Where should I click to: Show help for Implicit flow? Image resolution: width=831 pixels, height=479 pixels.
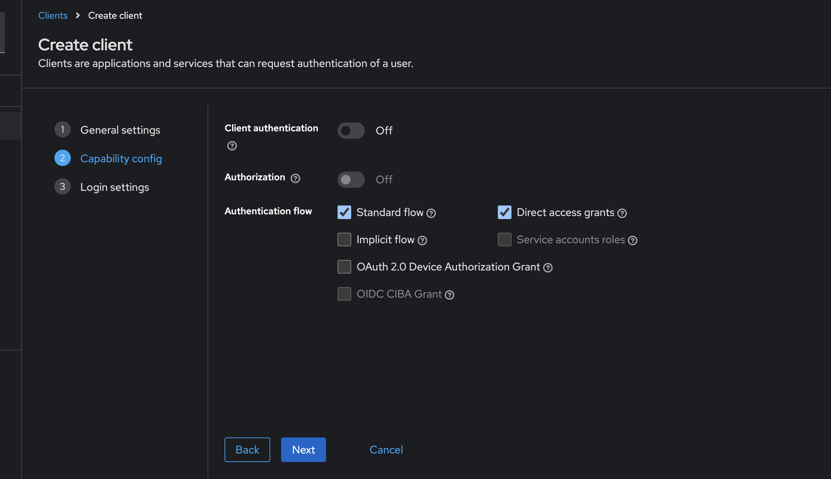click(422, 241)
